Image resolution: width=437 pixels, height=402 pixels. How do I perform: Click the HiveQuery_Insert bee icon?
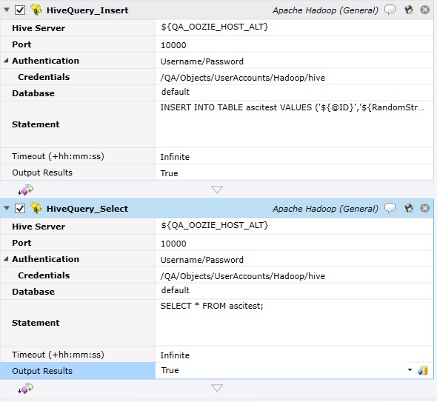click(36, 10)
